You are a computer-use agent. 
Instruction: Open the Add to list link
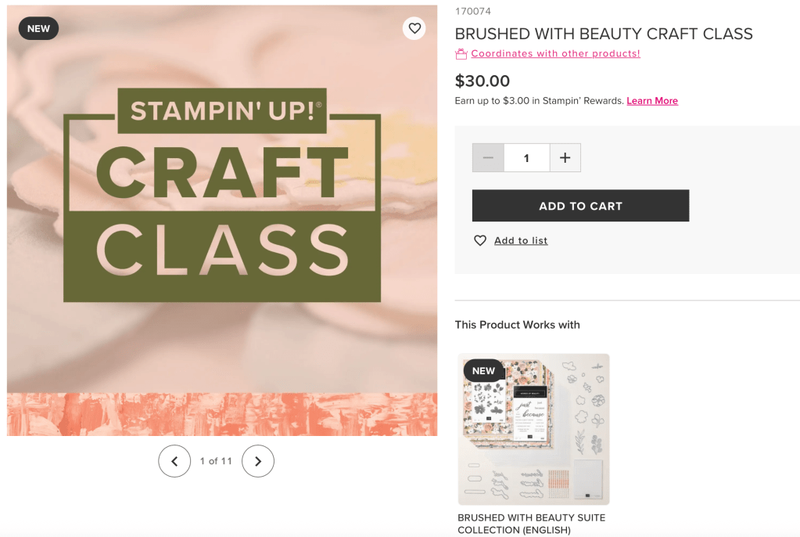(x=521, y=240)
